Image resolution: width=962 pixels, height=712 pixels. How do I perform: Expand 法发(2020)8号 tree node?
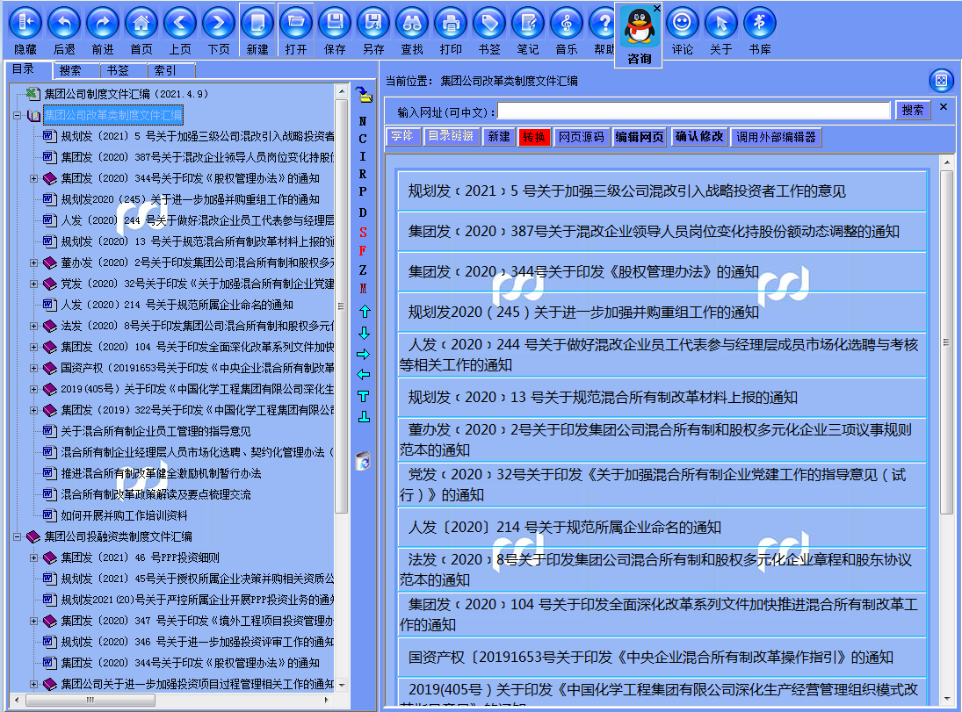33,326
